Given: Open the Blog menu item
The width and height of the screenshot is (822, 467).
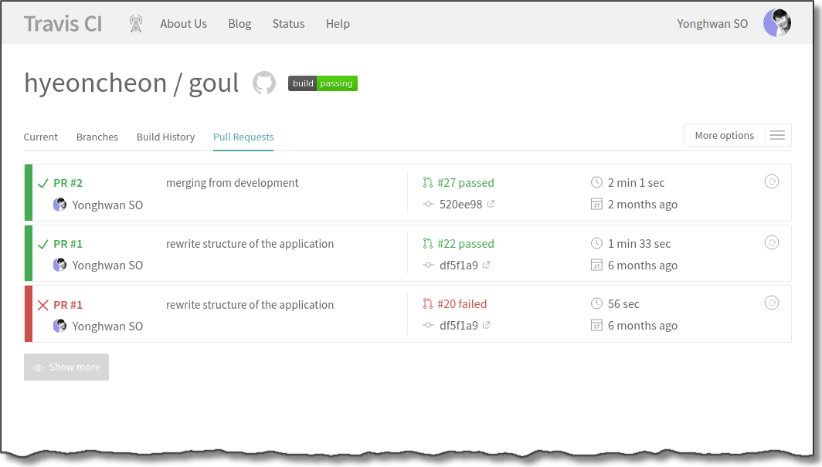Looking at the screenshot, I should point(239,24).
